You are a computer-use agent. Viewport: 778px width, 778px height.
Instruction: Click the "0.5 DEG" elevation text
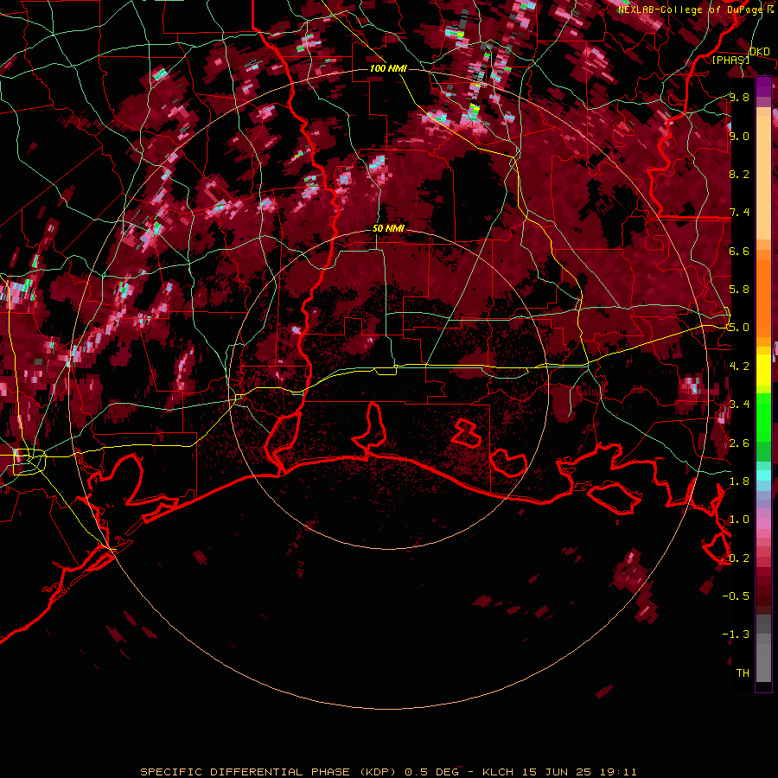(431, 772)
